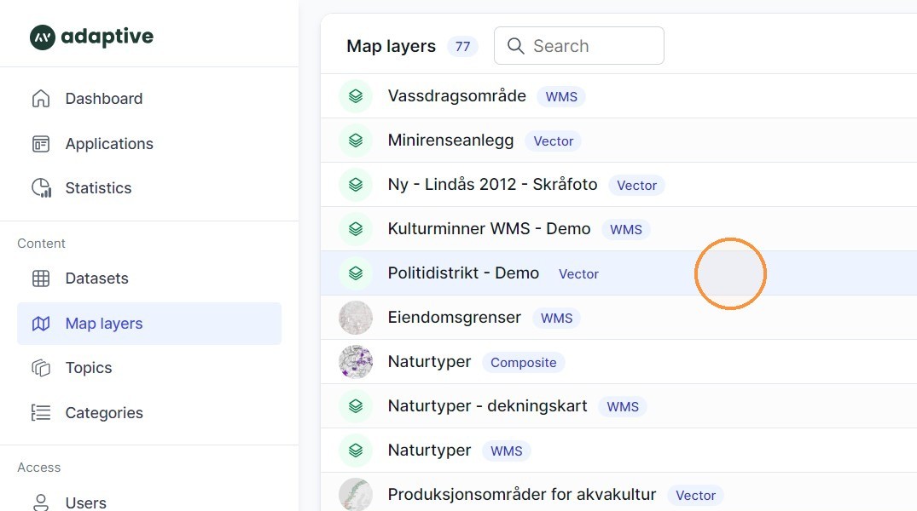This screenshot has height=511, width=917.
Task: Click the WMS tag on Eiendomsgrenser
Action: point(557,319)
